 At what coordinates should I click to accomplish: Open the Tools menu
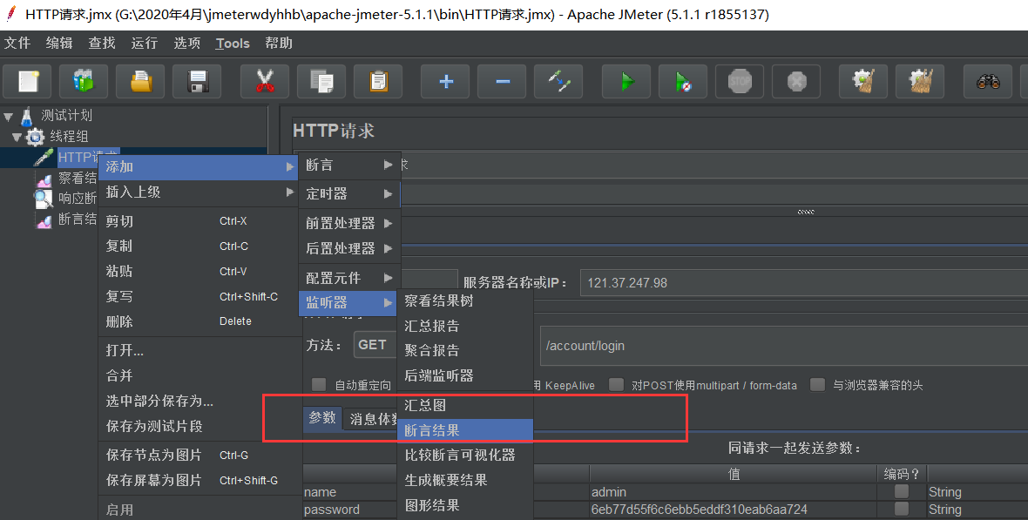coord(233,44)
